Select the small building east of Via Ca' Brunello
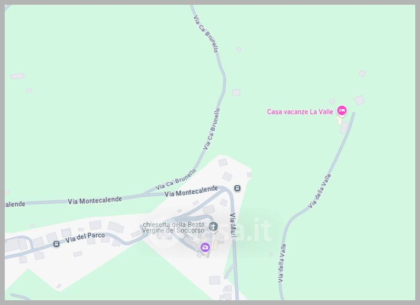This screenshot has width=420, height=305. click(x=236, y=92)
